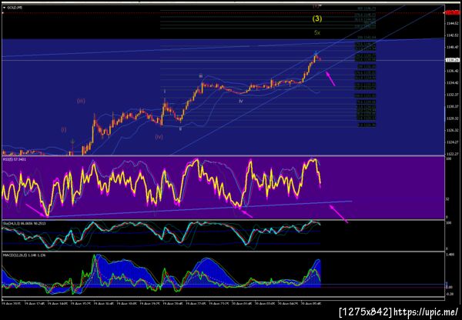Select the plain iii wave label
Screen dimensions: 462x320
(x=201, y=76)
